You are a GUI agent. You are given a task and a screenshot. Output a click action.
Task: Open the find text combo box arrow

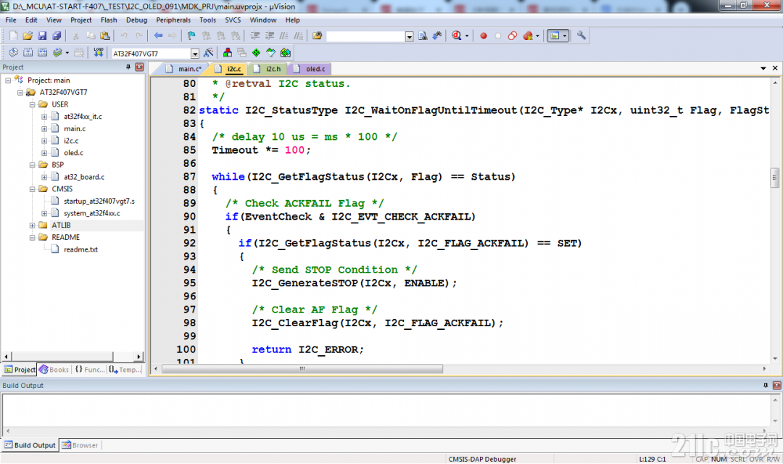pyautogui.click(x=410, y=36)
